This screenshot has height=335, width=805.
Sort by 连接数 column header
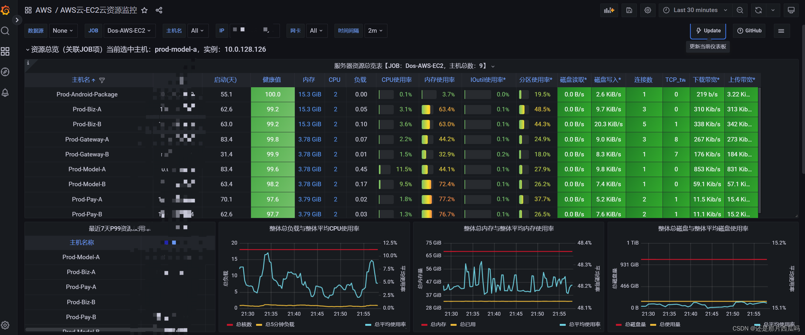643,80
